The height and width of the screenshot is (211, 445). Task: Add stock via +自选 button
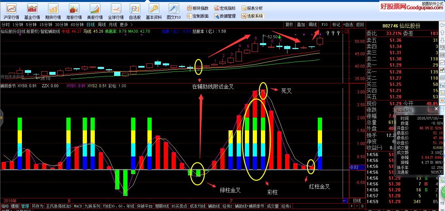click(348, 24)
